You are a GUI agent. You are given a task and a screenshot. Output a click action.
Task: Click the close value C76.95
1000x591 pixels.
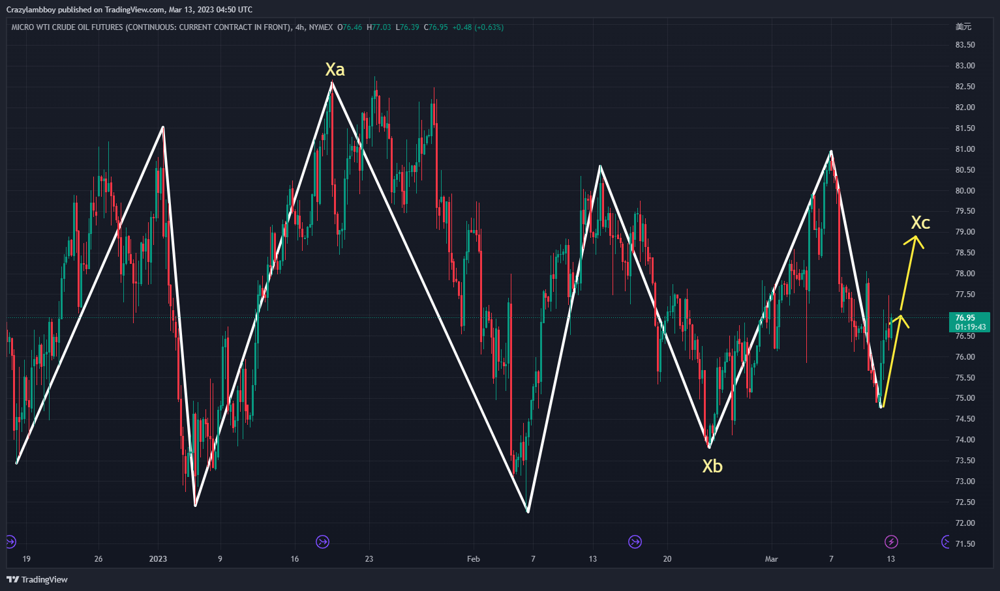coord(436,27)
